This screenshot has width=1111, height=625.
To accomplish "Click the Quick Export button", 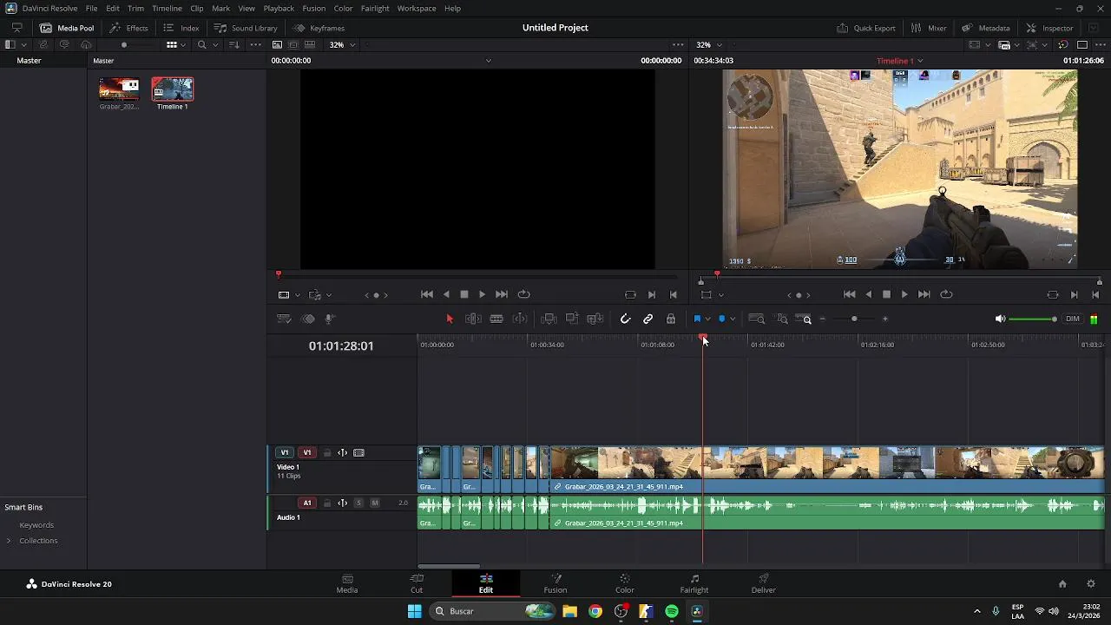I will click(x=866, y=28).
